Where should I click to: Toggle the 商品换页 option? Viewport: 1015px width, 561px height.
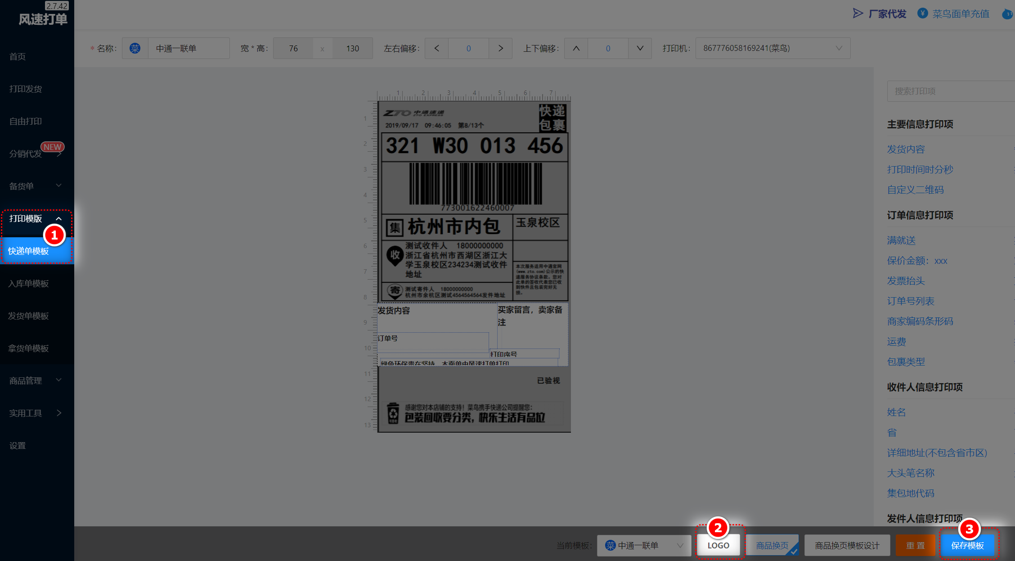tap(772, 545)
